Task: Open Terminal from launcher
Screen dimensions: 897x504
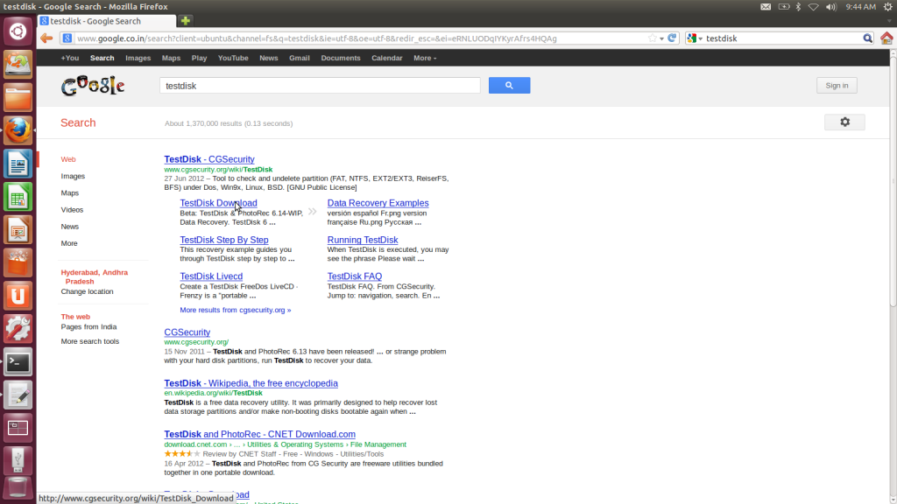Action: pos(18,362)
